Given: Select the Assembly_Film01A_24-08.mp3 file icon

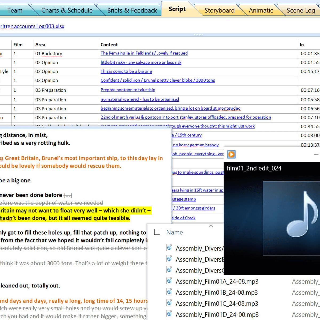Looking at the screenshot, I should (169, 281).
